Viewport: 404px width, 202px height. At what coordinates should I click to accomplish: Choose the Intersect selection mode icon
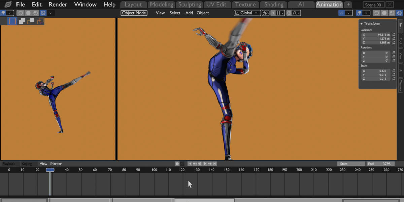[40, 21]
